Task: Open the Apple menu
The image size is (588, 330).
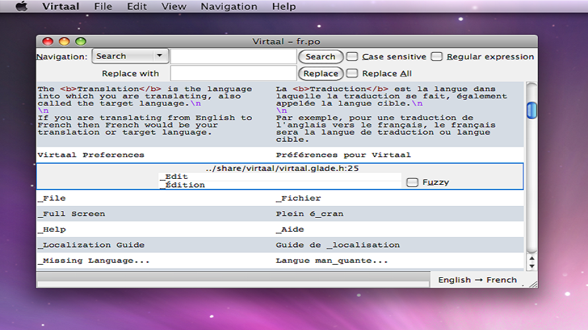Action: tap(22, 7)
